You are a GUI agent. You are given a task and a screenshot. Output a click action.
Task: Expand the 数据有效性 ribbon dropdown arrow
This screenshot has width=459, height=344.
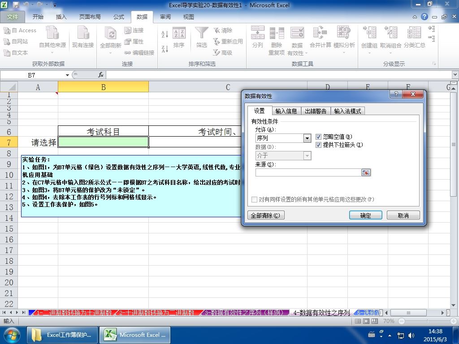pos(307,53)
